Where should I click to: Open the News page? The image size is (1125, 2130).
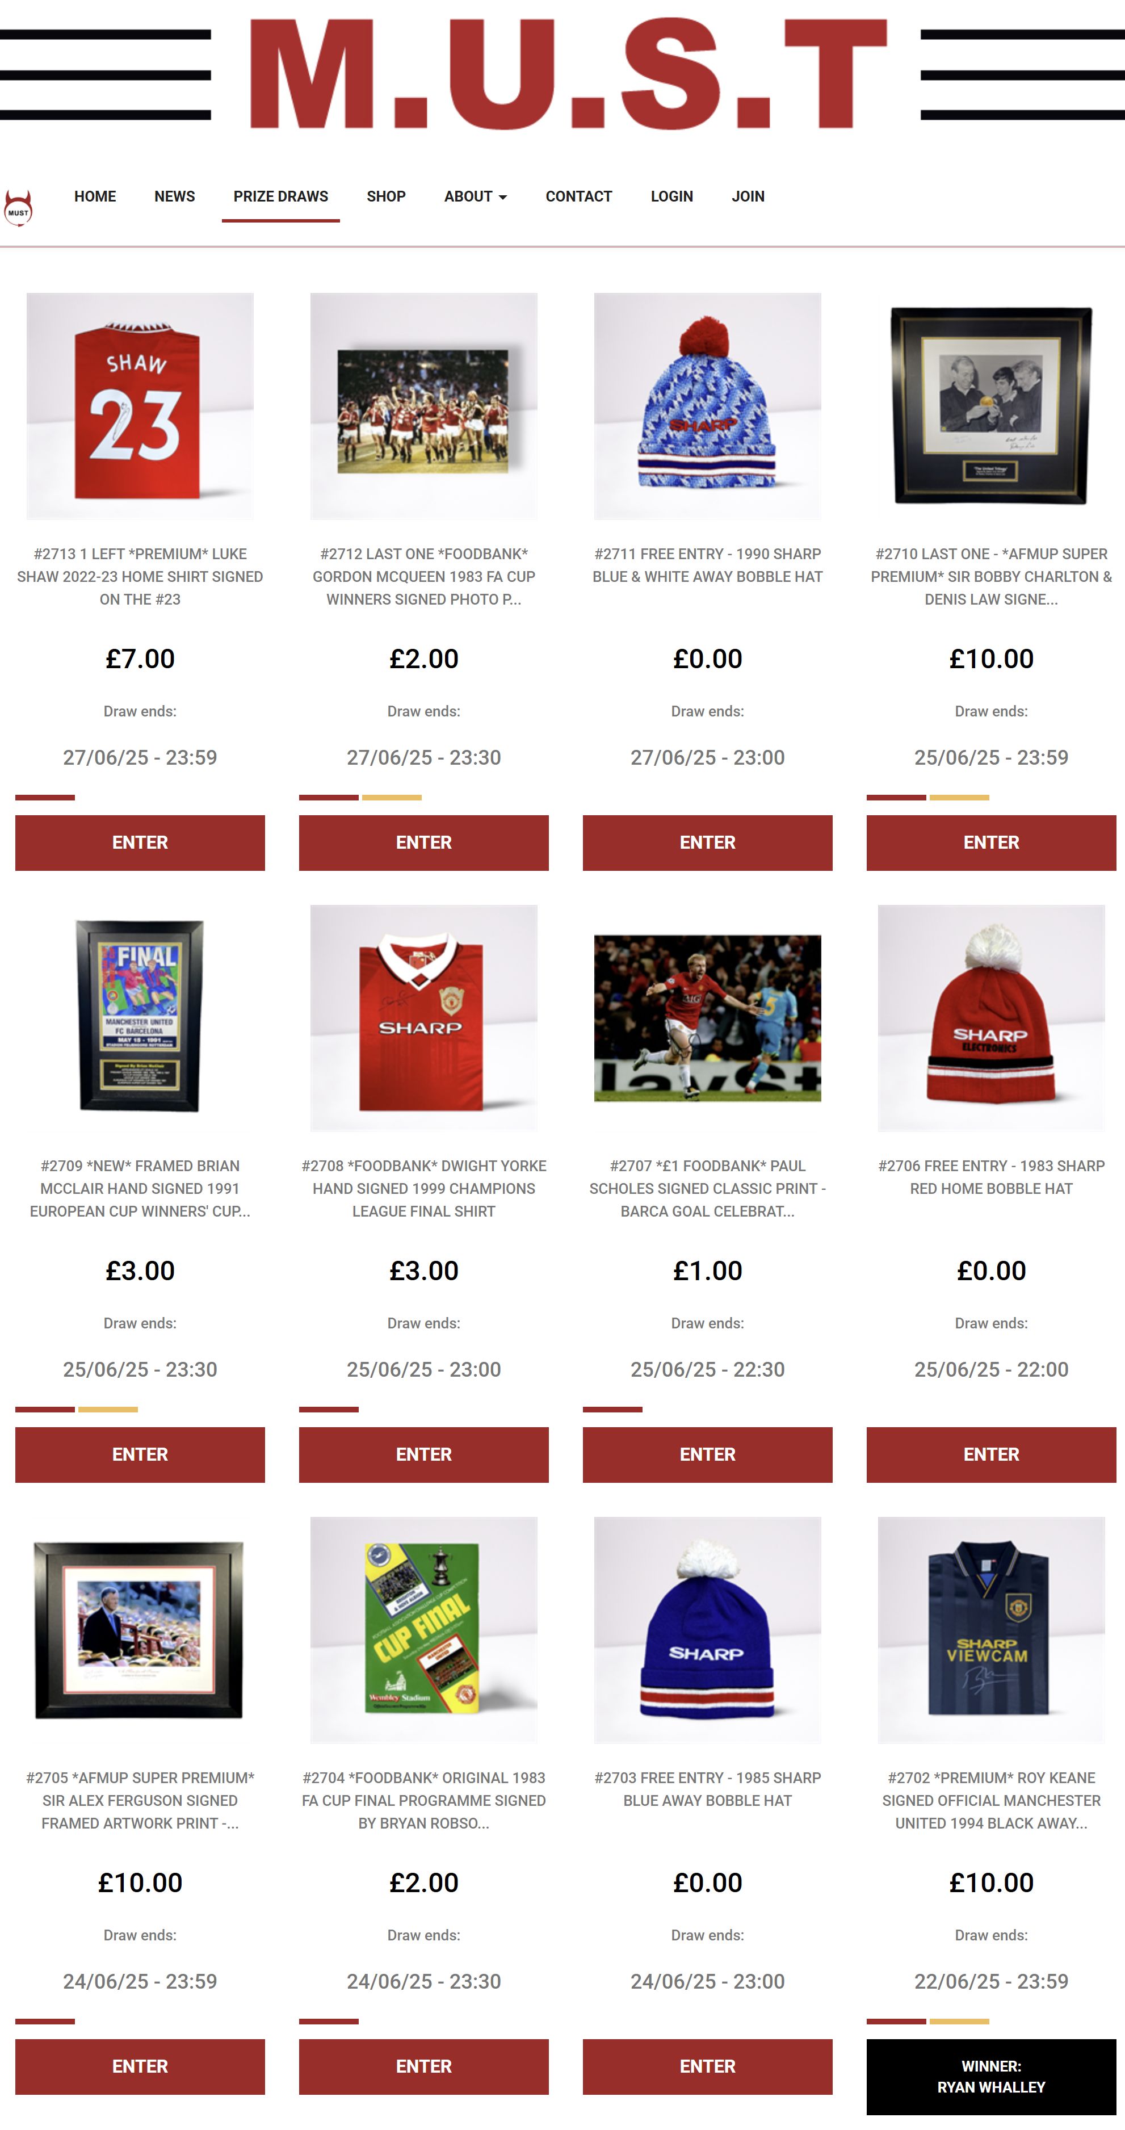click(x=174, y=197)
